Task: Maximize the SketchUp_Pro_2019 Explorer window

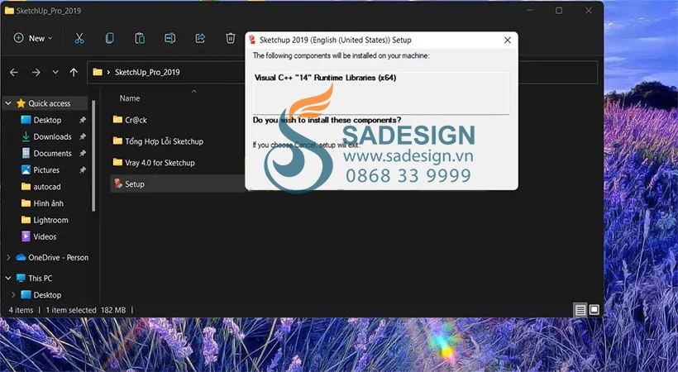Action: pos(559,11)
